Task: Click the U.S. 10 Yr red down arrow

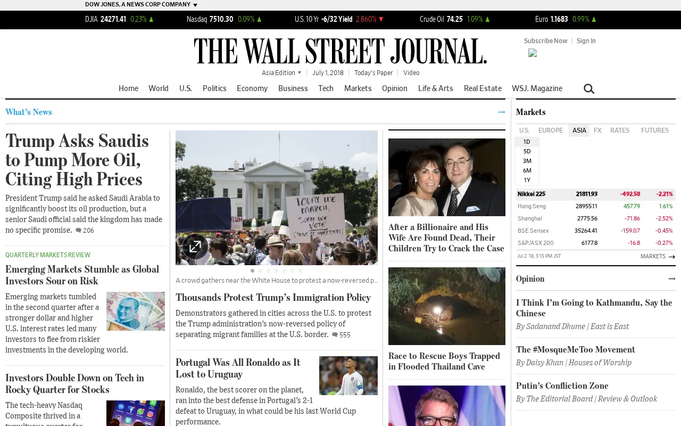Action: (381, 19)
